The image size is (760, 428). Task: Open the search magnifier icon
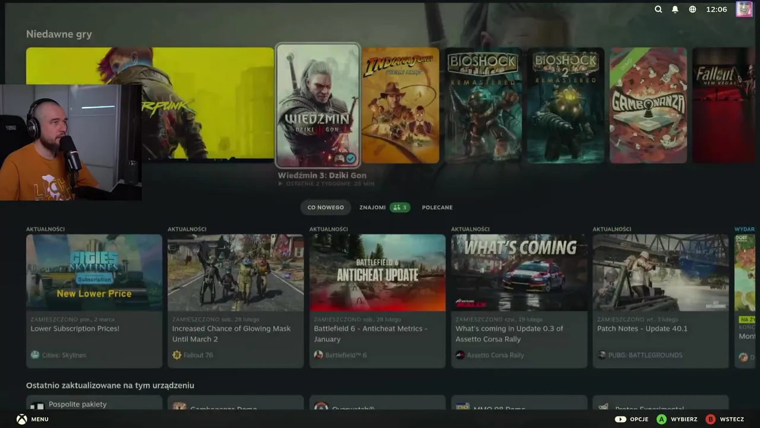click(658, 10)
